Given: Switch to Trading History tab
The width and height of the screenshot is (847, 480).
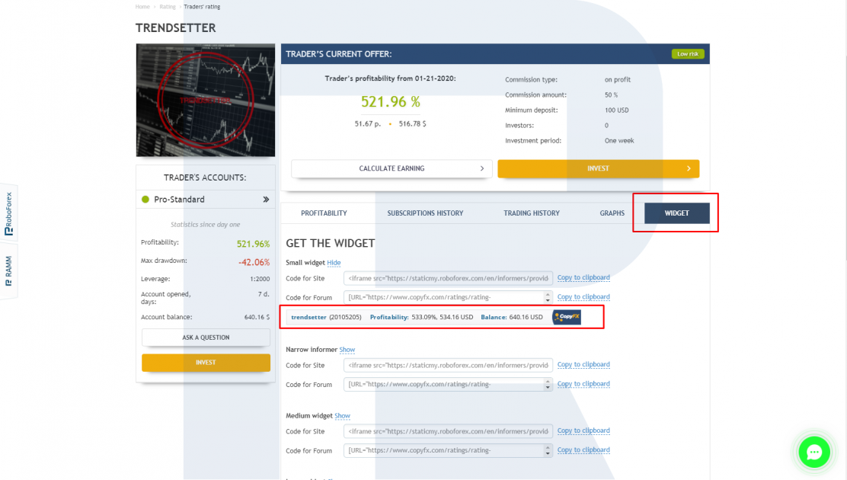Looking at the screenshot, I should pyautogui.click(x=532, y=213).
